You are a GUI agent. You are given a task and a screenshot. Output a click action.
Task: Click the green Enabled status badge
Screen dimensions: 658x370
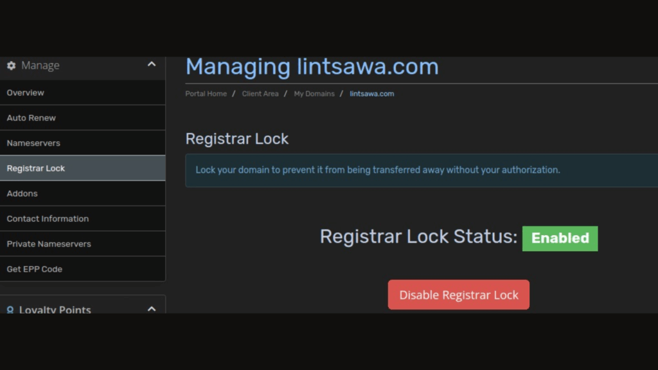pyautogui.click(x=560, y=239)
